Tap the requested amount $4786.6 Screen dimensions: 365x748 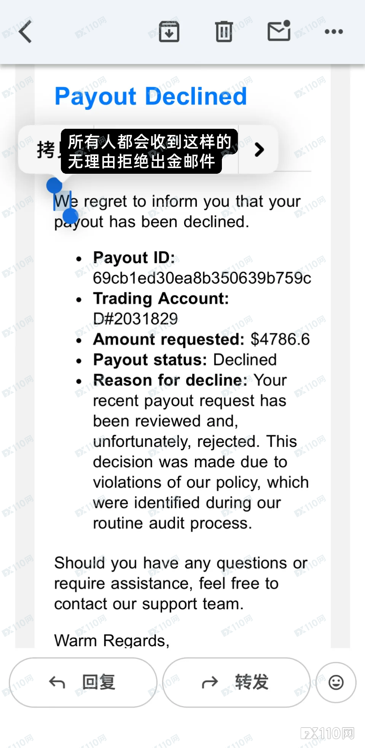tap(280, 339)
